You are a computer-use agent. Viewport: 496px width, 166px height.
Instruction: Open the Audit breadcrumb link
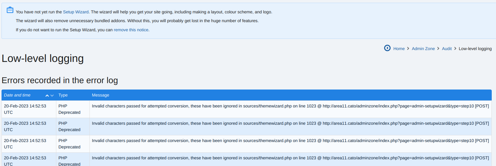point(446,49)
